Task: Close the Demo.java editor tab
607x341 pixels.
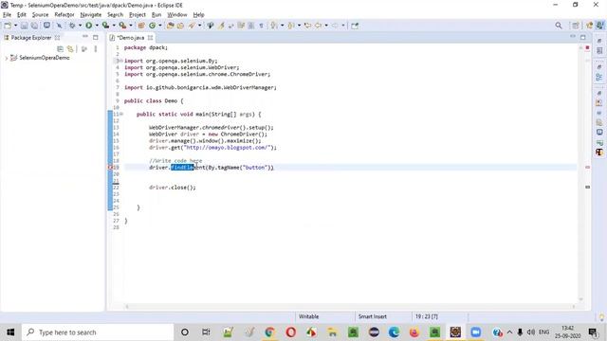Action: [x=150, y=38]
